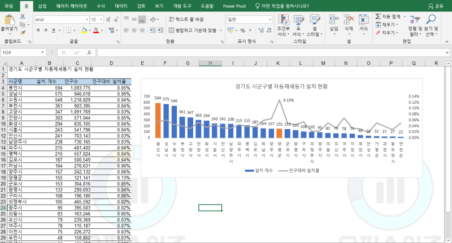This screenshot has width=452, height=243.
Task: Align text right
Action: point(142,30)
